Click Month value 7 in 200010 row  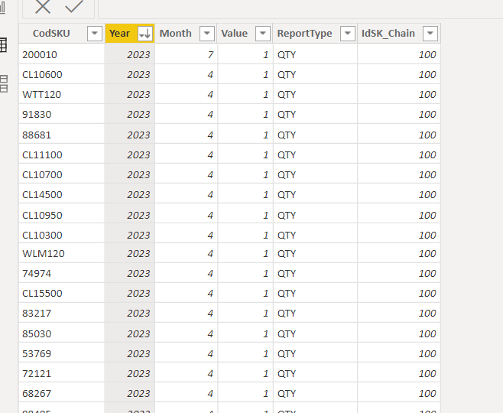[x=186, y=54]
